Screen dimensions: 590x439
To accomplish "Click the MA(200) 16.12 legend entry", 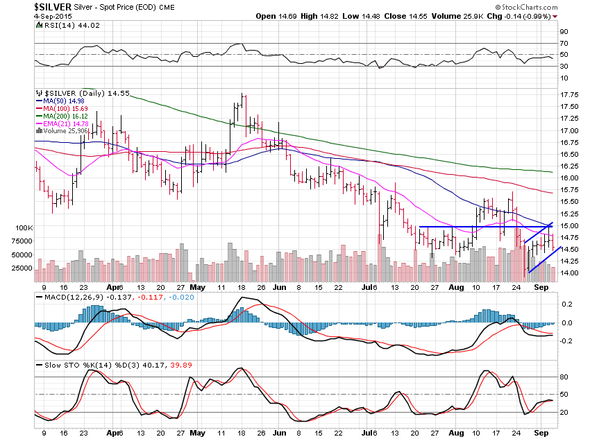I will [62, 116].
